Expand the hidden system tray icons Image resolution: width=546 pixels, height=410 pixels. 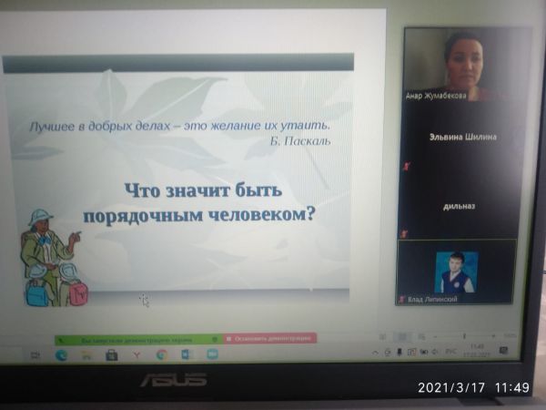click(x=375, y=352)
